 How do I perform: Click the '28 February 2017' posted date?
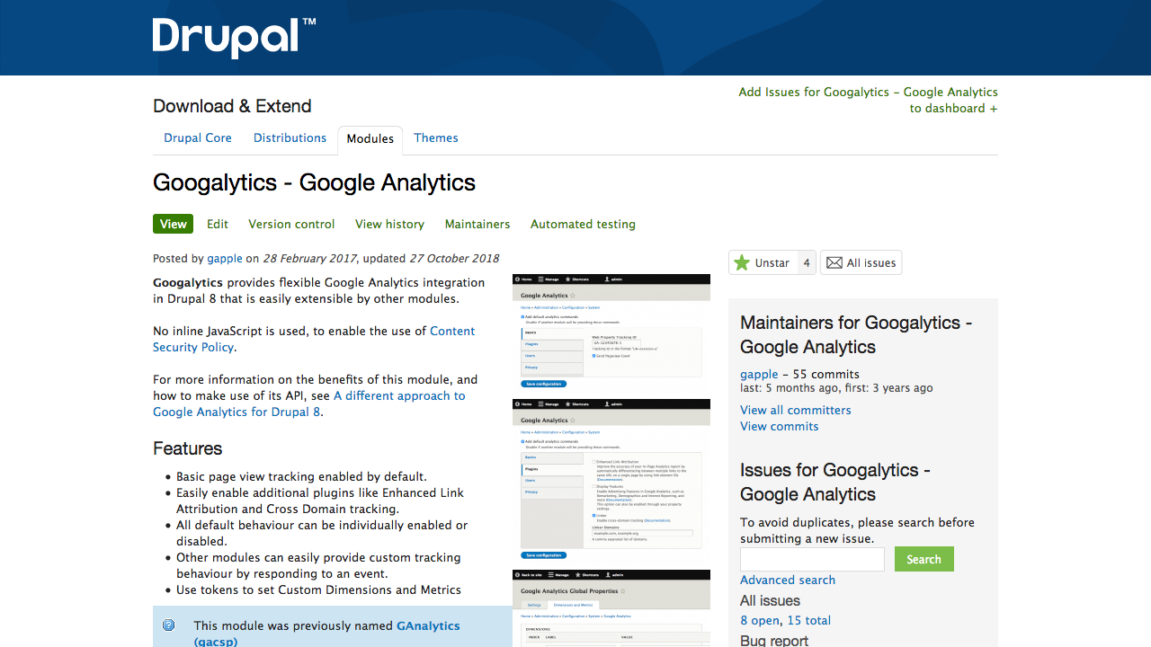(x=309, y=259)
